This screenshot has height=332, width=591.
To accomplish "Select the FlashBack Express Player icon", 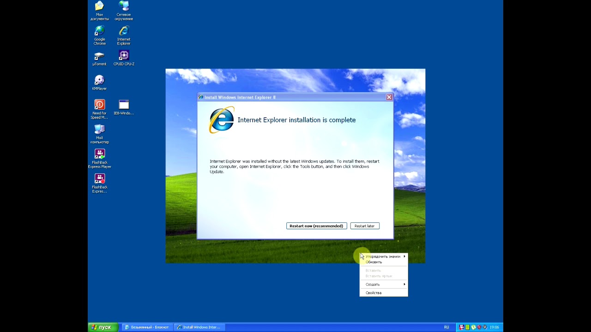I will (x=100, y=159).
